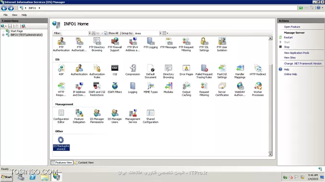
Task: Open the ASP feature icon
Action: 61,70
